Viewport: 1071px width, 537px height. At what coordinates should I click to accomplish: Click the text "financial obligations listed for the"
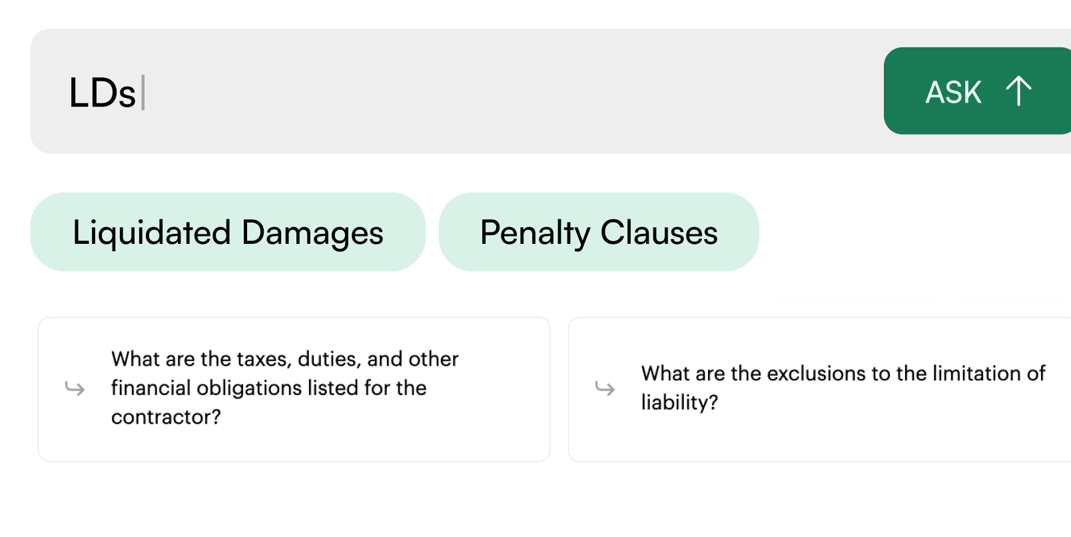click(x=268, y=388)
